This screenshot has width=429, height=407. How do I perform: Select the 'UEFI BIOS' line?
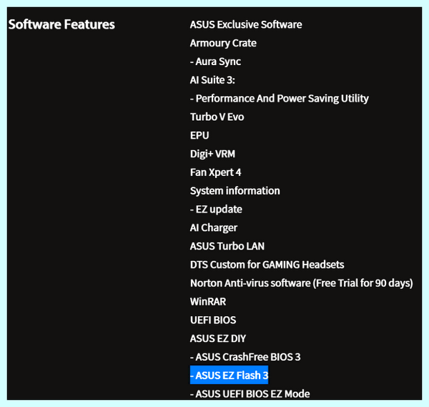coord(213,320)
